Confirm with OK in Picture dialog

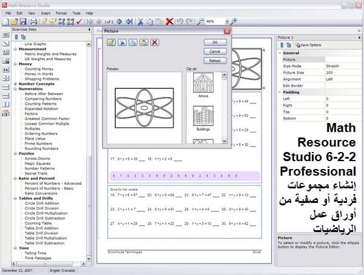point(215,42)
